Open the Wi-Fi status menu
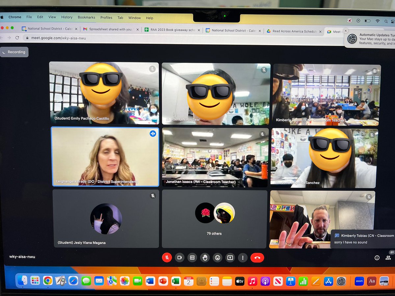 [x=377, y=21]
